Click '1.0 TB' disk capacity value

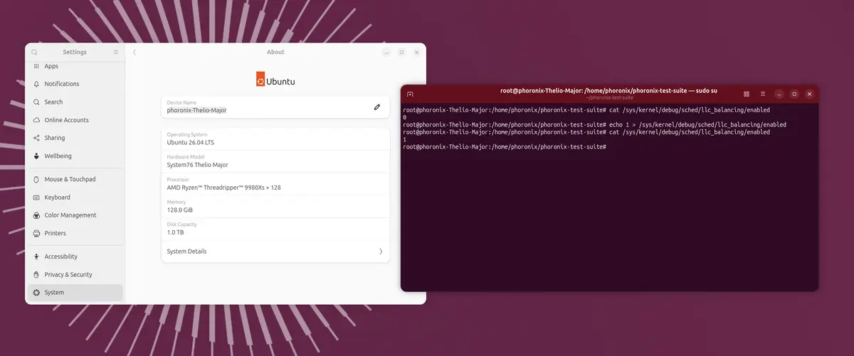point(175,232)
